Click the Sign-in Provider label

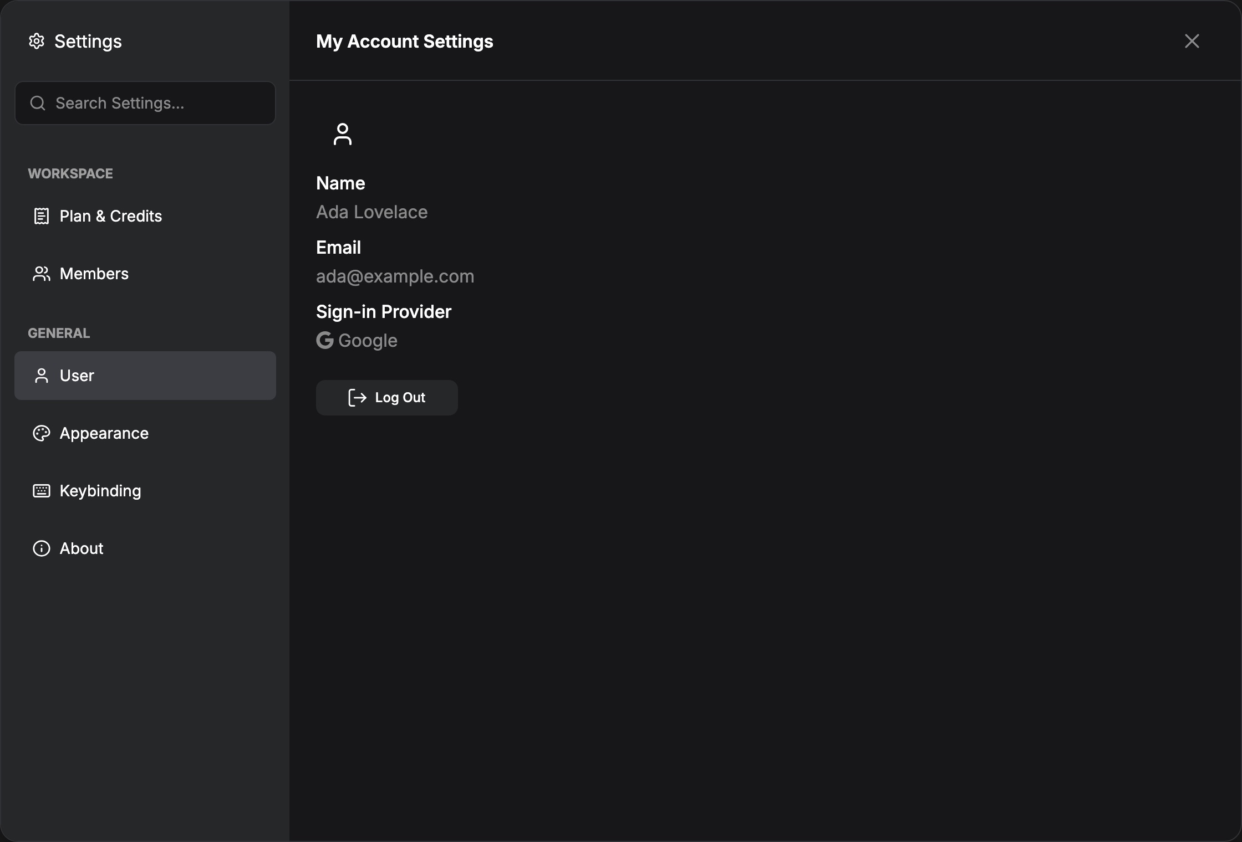[384, 312]
